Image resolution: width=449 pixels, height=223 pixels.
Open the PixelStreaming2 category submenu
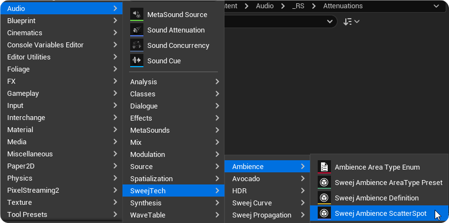62,190
